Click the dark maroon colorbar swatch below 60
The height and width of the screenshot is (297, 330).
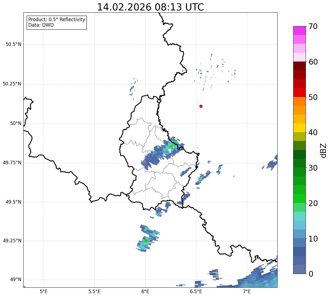click(299, 66)
